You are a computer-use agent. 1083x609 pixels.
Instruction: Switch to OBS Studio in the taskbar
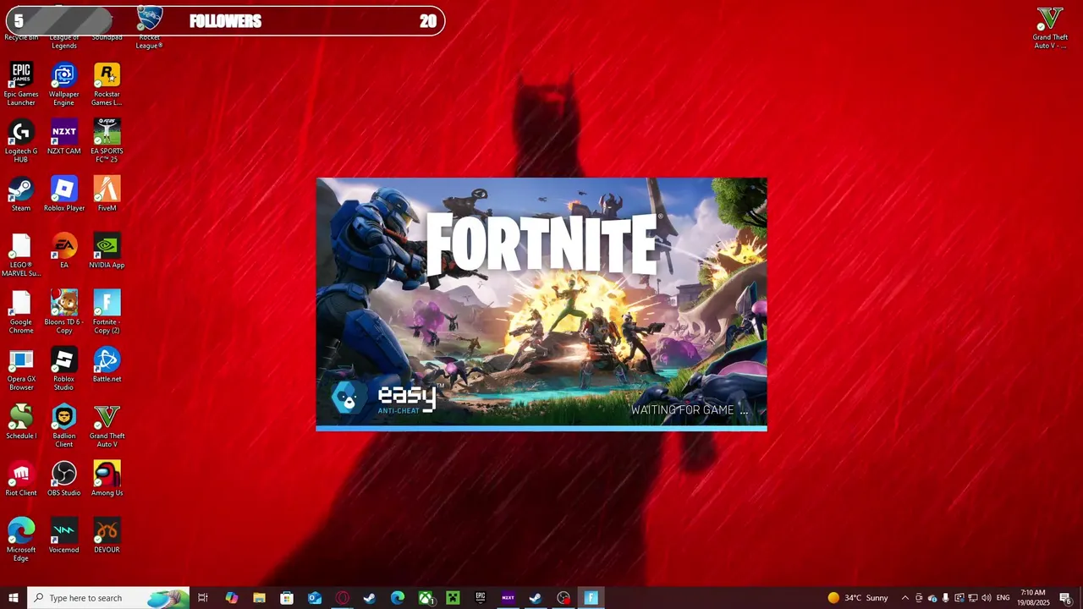[563, 598]
